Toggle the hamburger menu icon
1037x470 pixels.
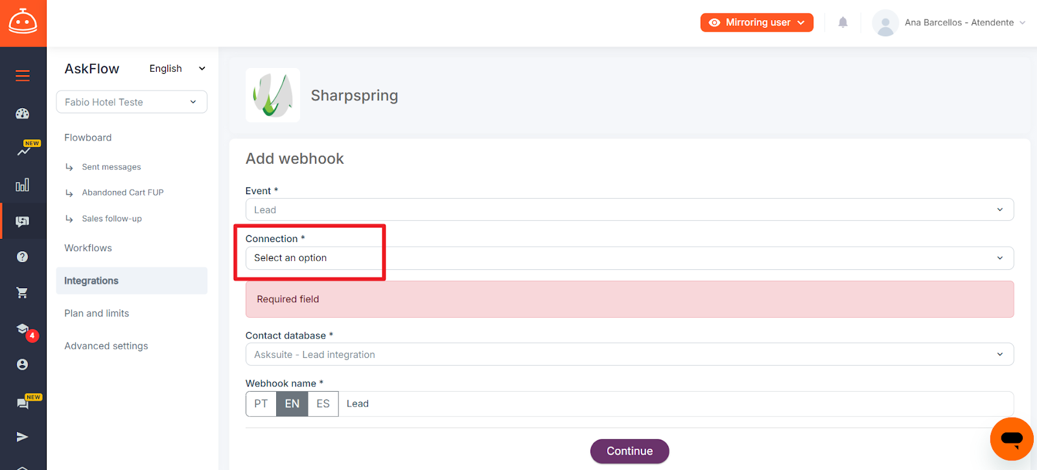click(23, 76)
